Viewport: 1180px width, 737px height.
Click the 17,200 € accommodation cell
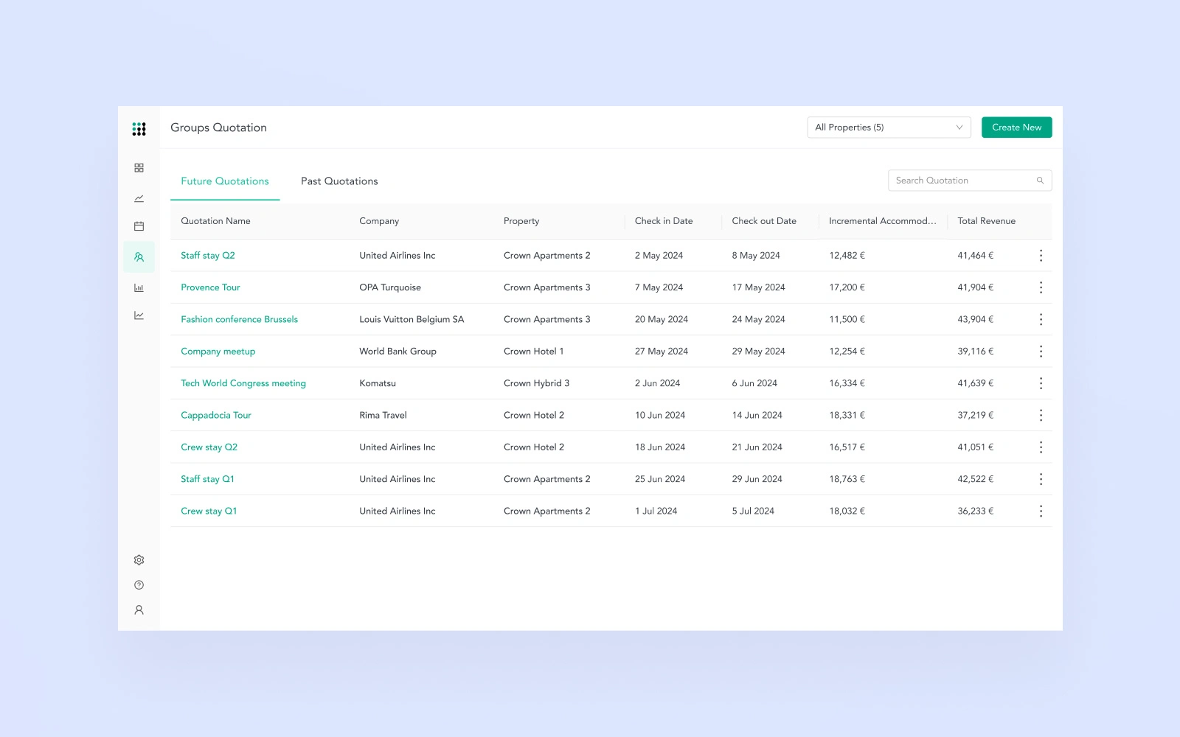(847, 287)
